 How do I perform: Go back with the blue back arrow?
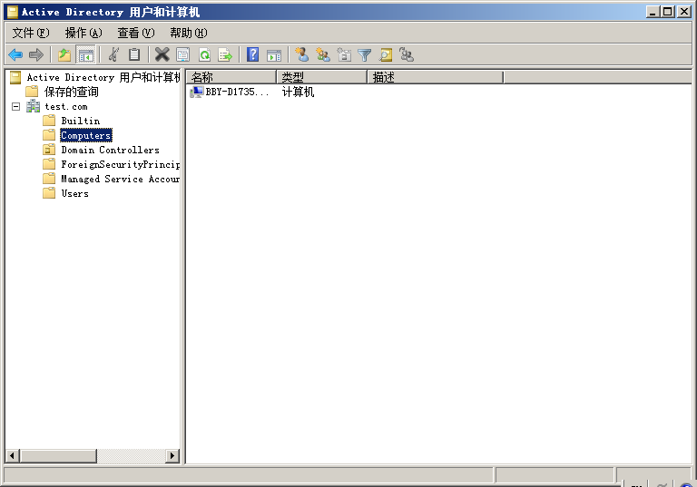click(x=15, y=54)
